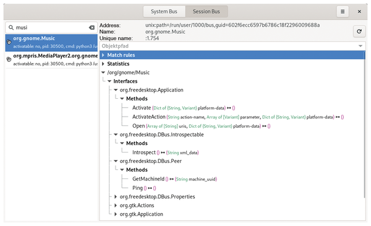Viewport: 371px width, 226px height.
Task: Select org.gnome.Music in the bus list
Action: point(51,43)
